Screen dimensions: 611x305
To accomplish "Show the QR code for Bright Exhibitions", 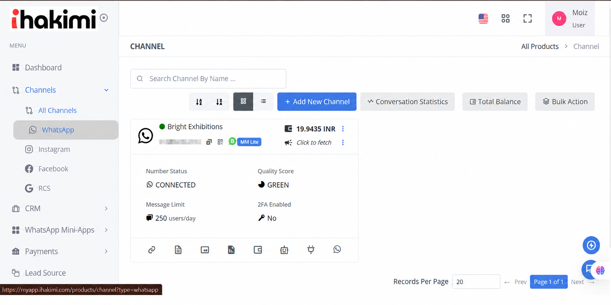I will [x=220, y=142].
